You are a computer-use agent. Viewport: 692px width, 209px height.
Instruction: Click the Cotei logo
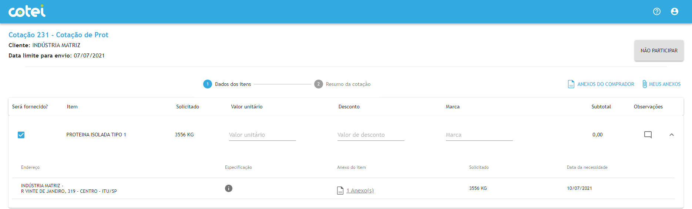pos(27,11)
